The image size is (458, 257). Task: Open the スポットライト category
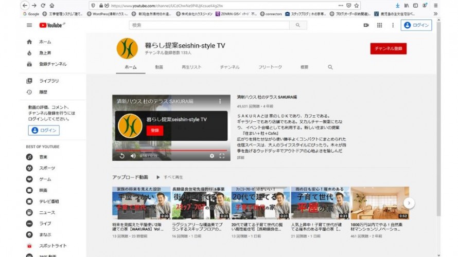click(x=52, y=246)
